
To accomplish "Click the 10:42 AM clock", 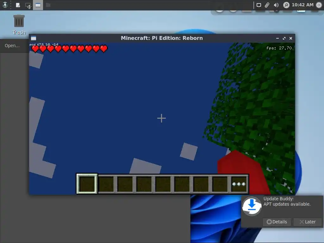I will coord(302,5).
